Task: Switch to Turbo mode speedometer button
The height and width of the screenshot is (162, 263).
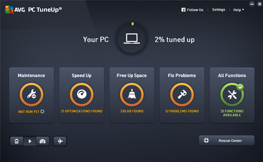Action: [x=43, y=141]
